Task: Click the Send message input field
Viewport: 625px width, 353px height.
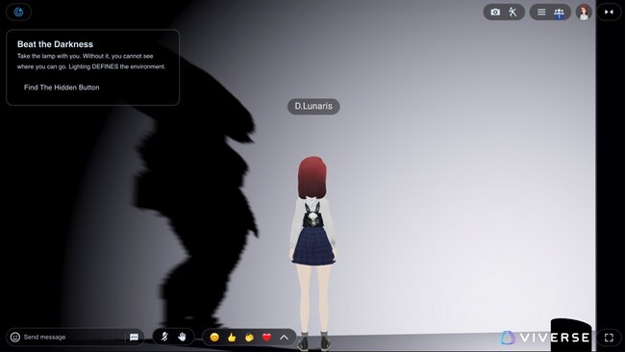Action: coord(73,337)
